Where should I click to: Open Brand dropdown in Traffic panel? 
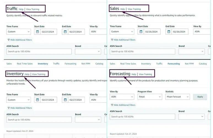point(88,51)
